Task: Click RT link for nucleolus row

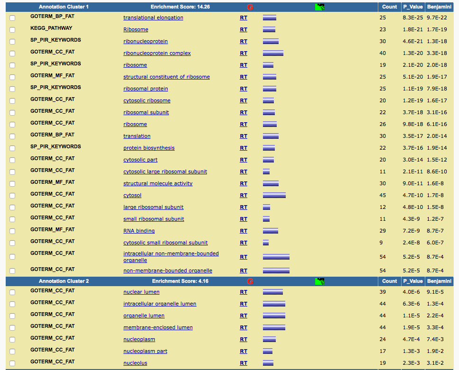Action: pos(244,363)
